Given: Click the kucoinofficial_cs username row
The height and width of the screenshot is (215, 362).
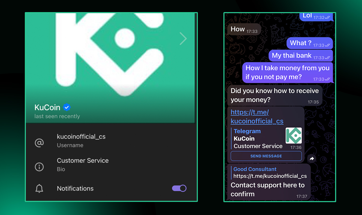Looking at the screenshot, I should (110, 141).
